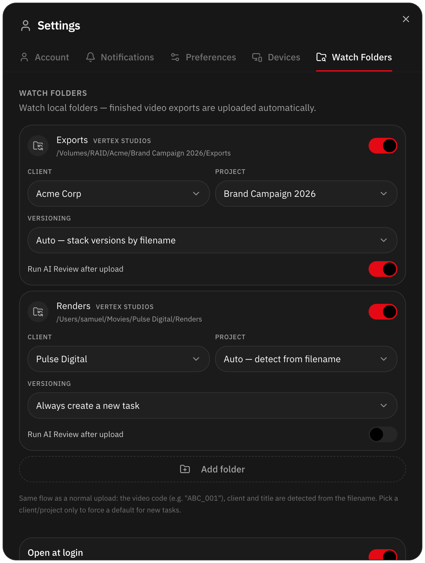The width and height of the screenshot is (425, 563).
Task: Expand the Auto stack versions dropdown
Action: pyautogui.click(x=212, y=240)
